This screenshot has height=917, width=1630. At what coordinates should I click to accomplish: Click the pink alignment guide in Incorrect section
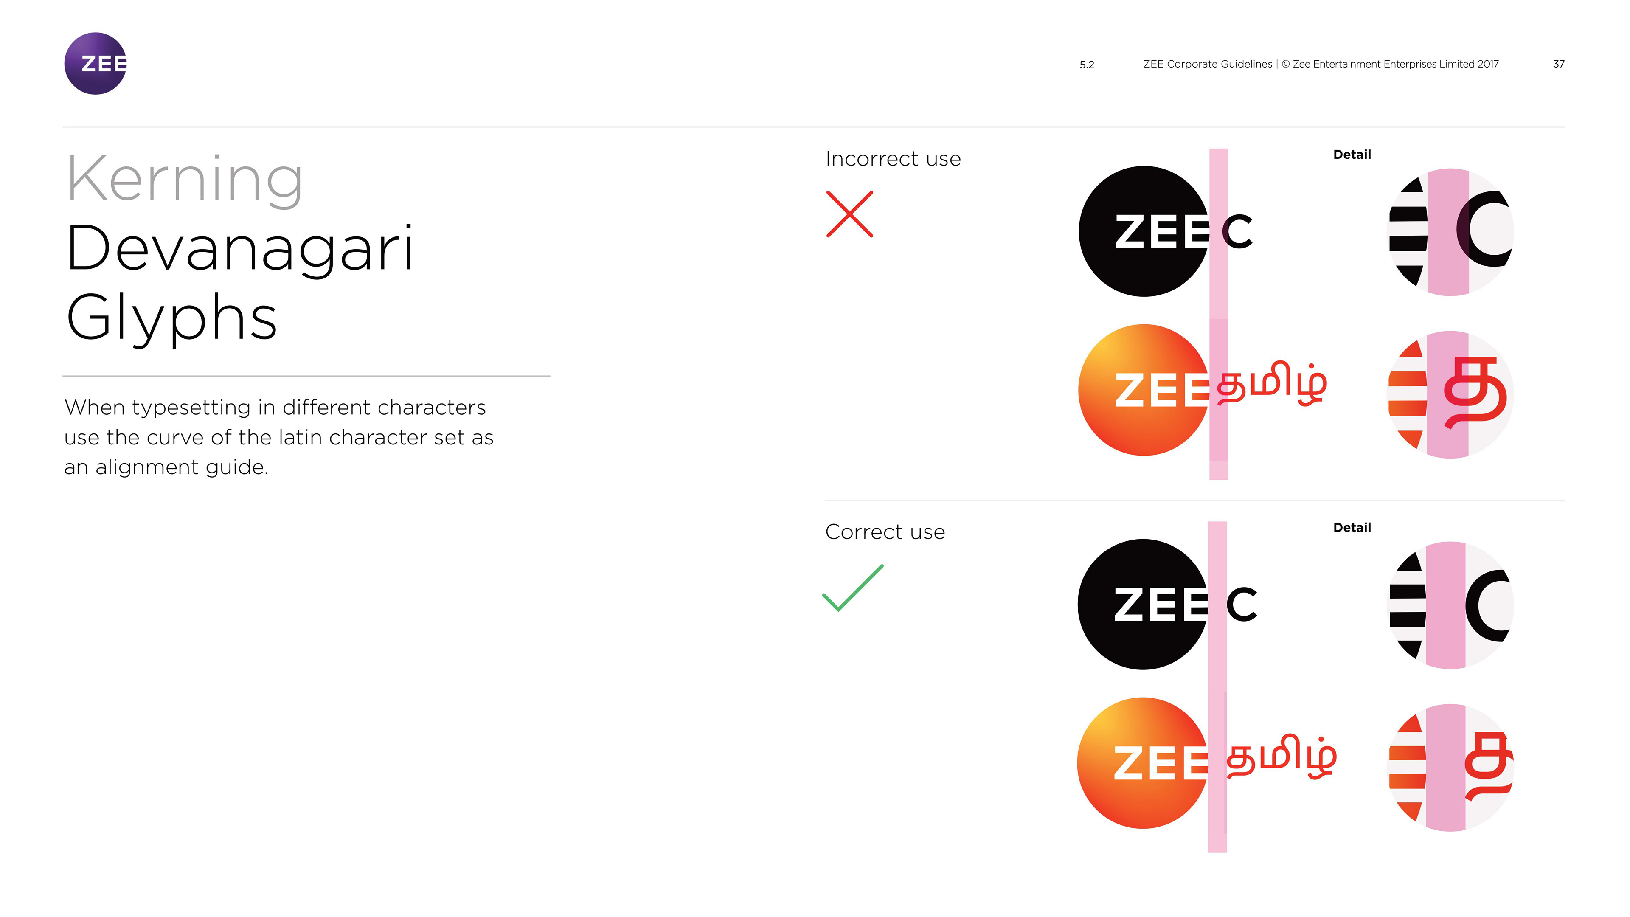(1218, 313)
